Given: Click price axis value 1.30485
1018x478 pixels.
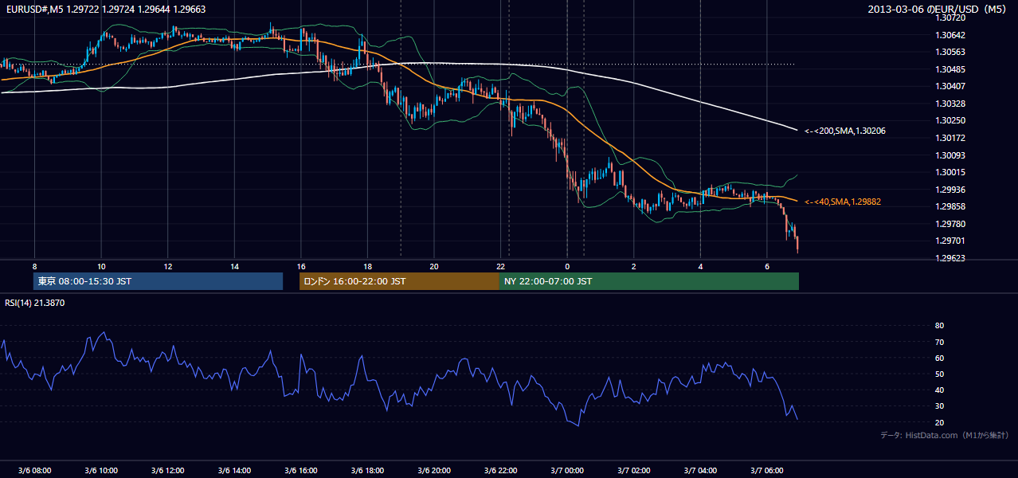Looking at the screenshot, I should (950, 69).
